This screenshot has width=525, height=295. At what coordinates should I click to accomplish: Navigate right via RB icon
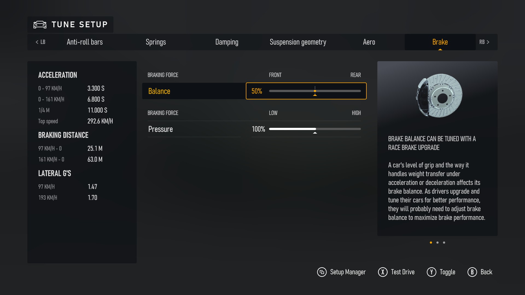tap(485, 42)
